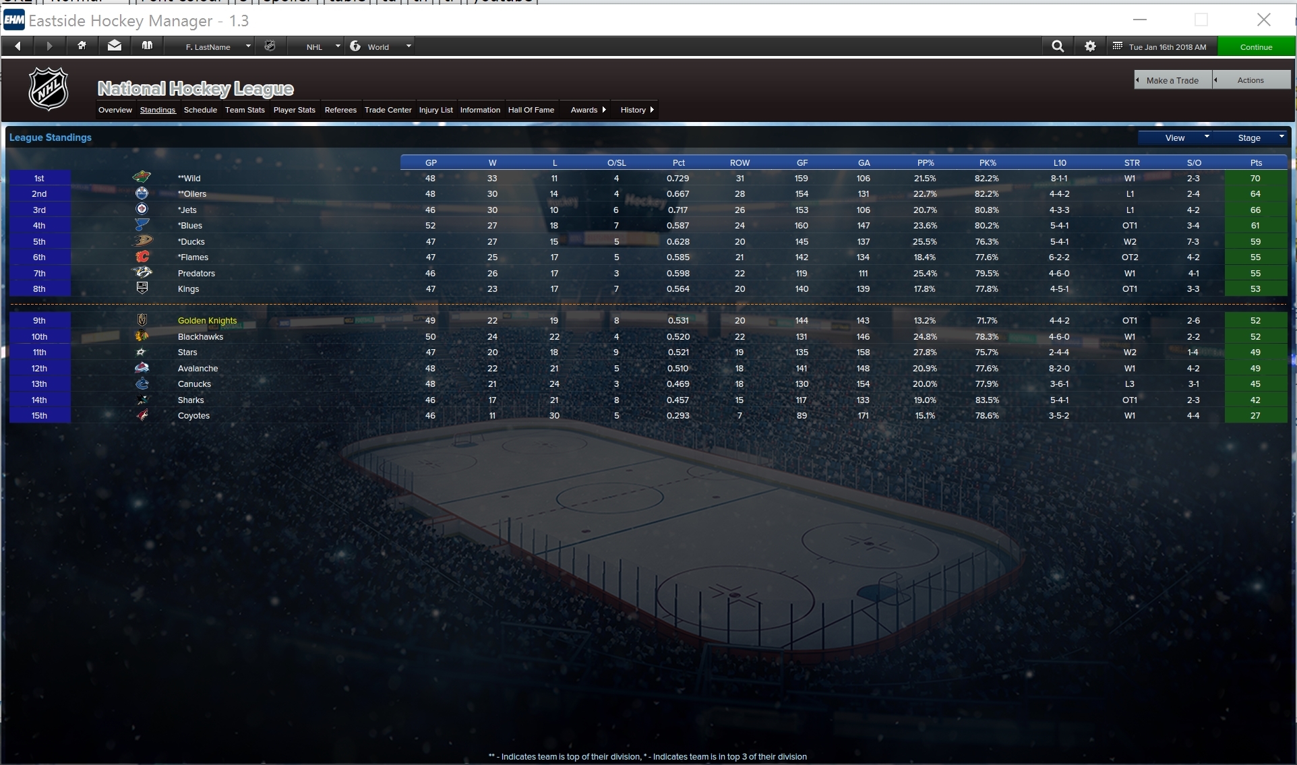The width and height of the screenshot is (1297, 765).
Task: Open the home screen icon
Action: [x=82, y=46]
